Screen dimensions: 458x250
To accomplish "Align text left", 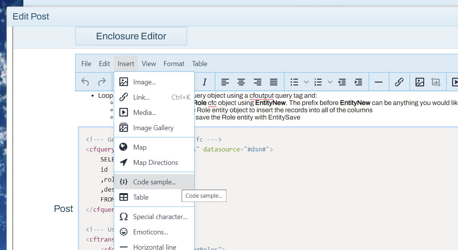I will [225, 82].
